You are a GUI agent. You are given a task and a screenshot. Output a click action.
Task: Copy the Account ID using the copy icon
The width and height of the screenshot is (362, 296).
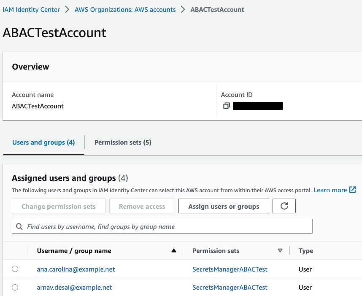coord(227,106)
